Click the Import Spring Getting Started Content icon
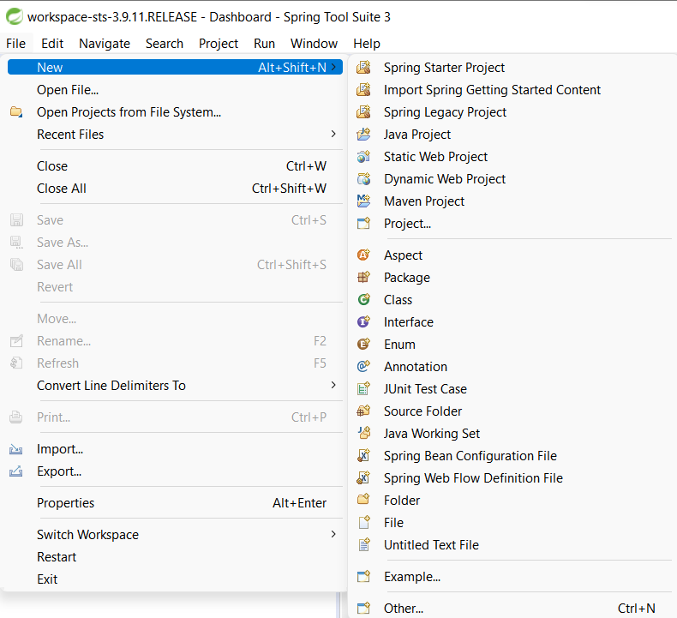Viewport: 677px width, 618px height. click(363, 90)
